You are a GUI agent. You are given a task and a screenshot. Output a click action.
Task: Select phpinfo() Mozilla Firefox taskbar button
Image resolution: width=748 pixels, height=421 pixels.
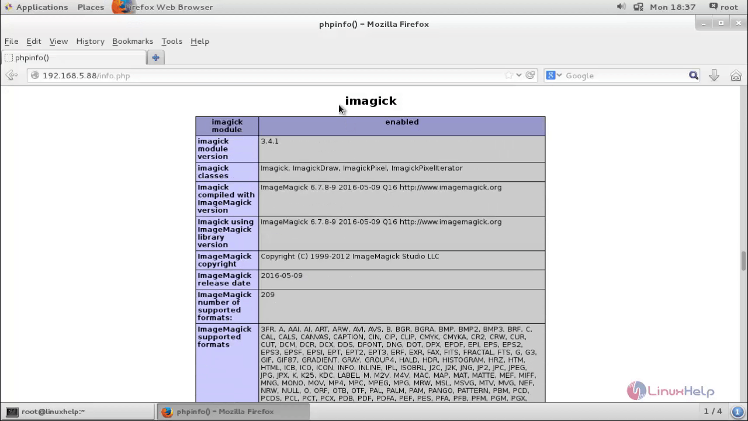coord(233,412)
